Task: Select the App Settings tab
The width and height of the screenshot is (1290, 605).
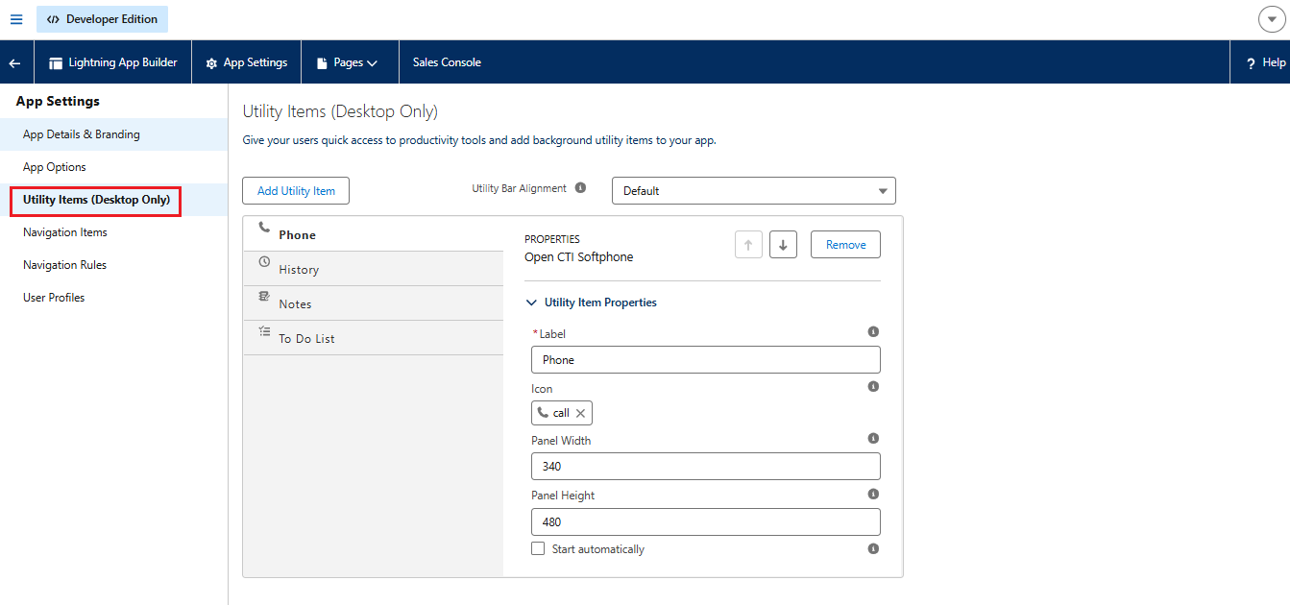Action: point(247,62)
